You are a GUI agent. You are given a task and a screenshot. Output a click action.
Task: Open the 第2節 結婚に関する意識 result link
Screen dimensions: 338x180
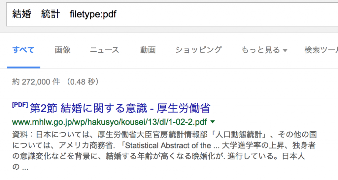click(x=120, y=108)
